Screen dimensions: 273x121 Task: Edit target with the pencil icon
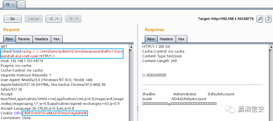click(260, 19)
